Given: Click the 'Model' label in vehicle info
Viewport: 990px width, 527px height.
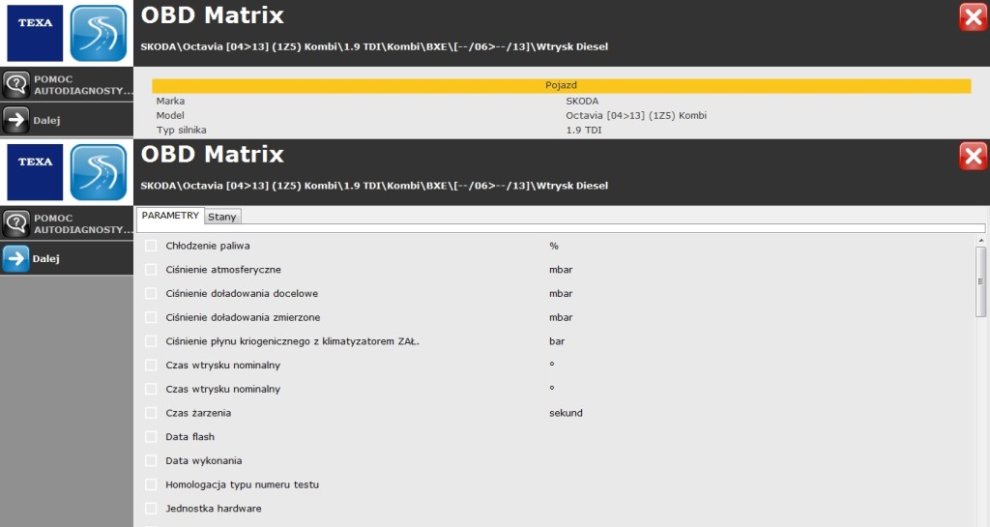Looking at the screenshot, I should [x=170, y=115].
